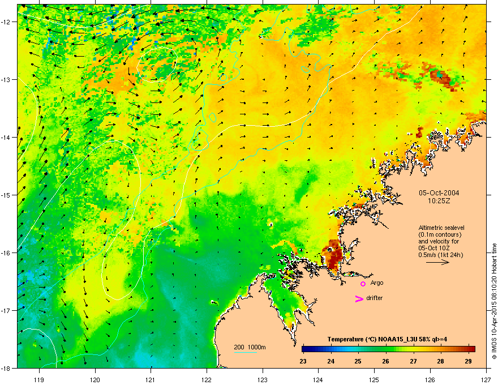Click the 'Altimetric sealevel' caption text
This screenshot has width=498, height=385.
pos(441,228)
